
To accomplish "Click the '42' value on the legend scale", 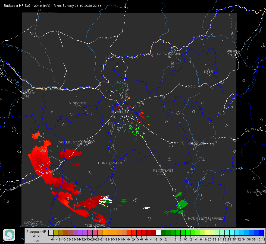I will point(264,239).
